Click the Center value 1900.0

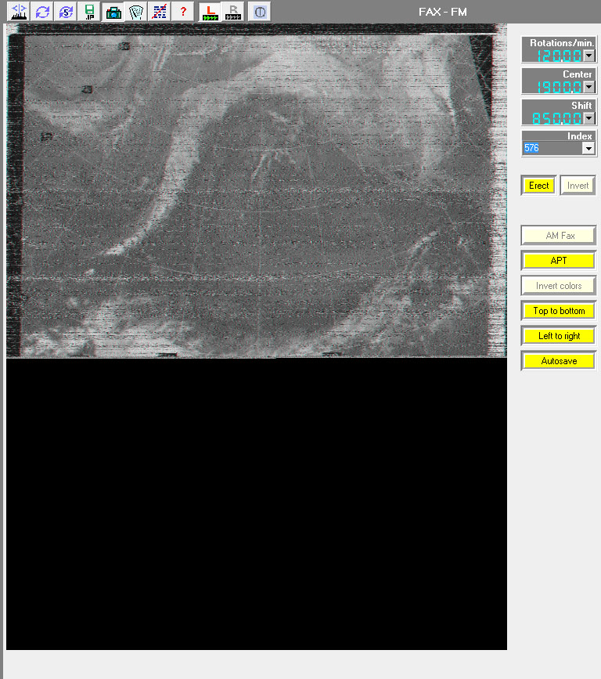(x=559, y=87)
